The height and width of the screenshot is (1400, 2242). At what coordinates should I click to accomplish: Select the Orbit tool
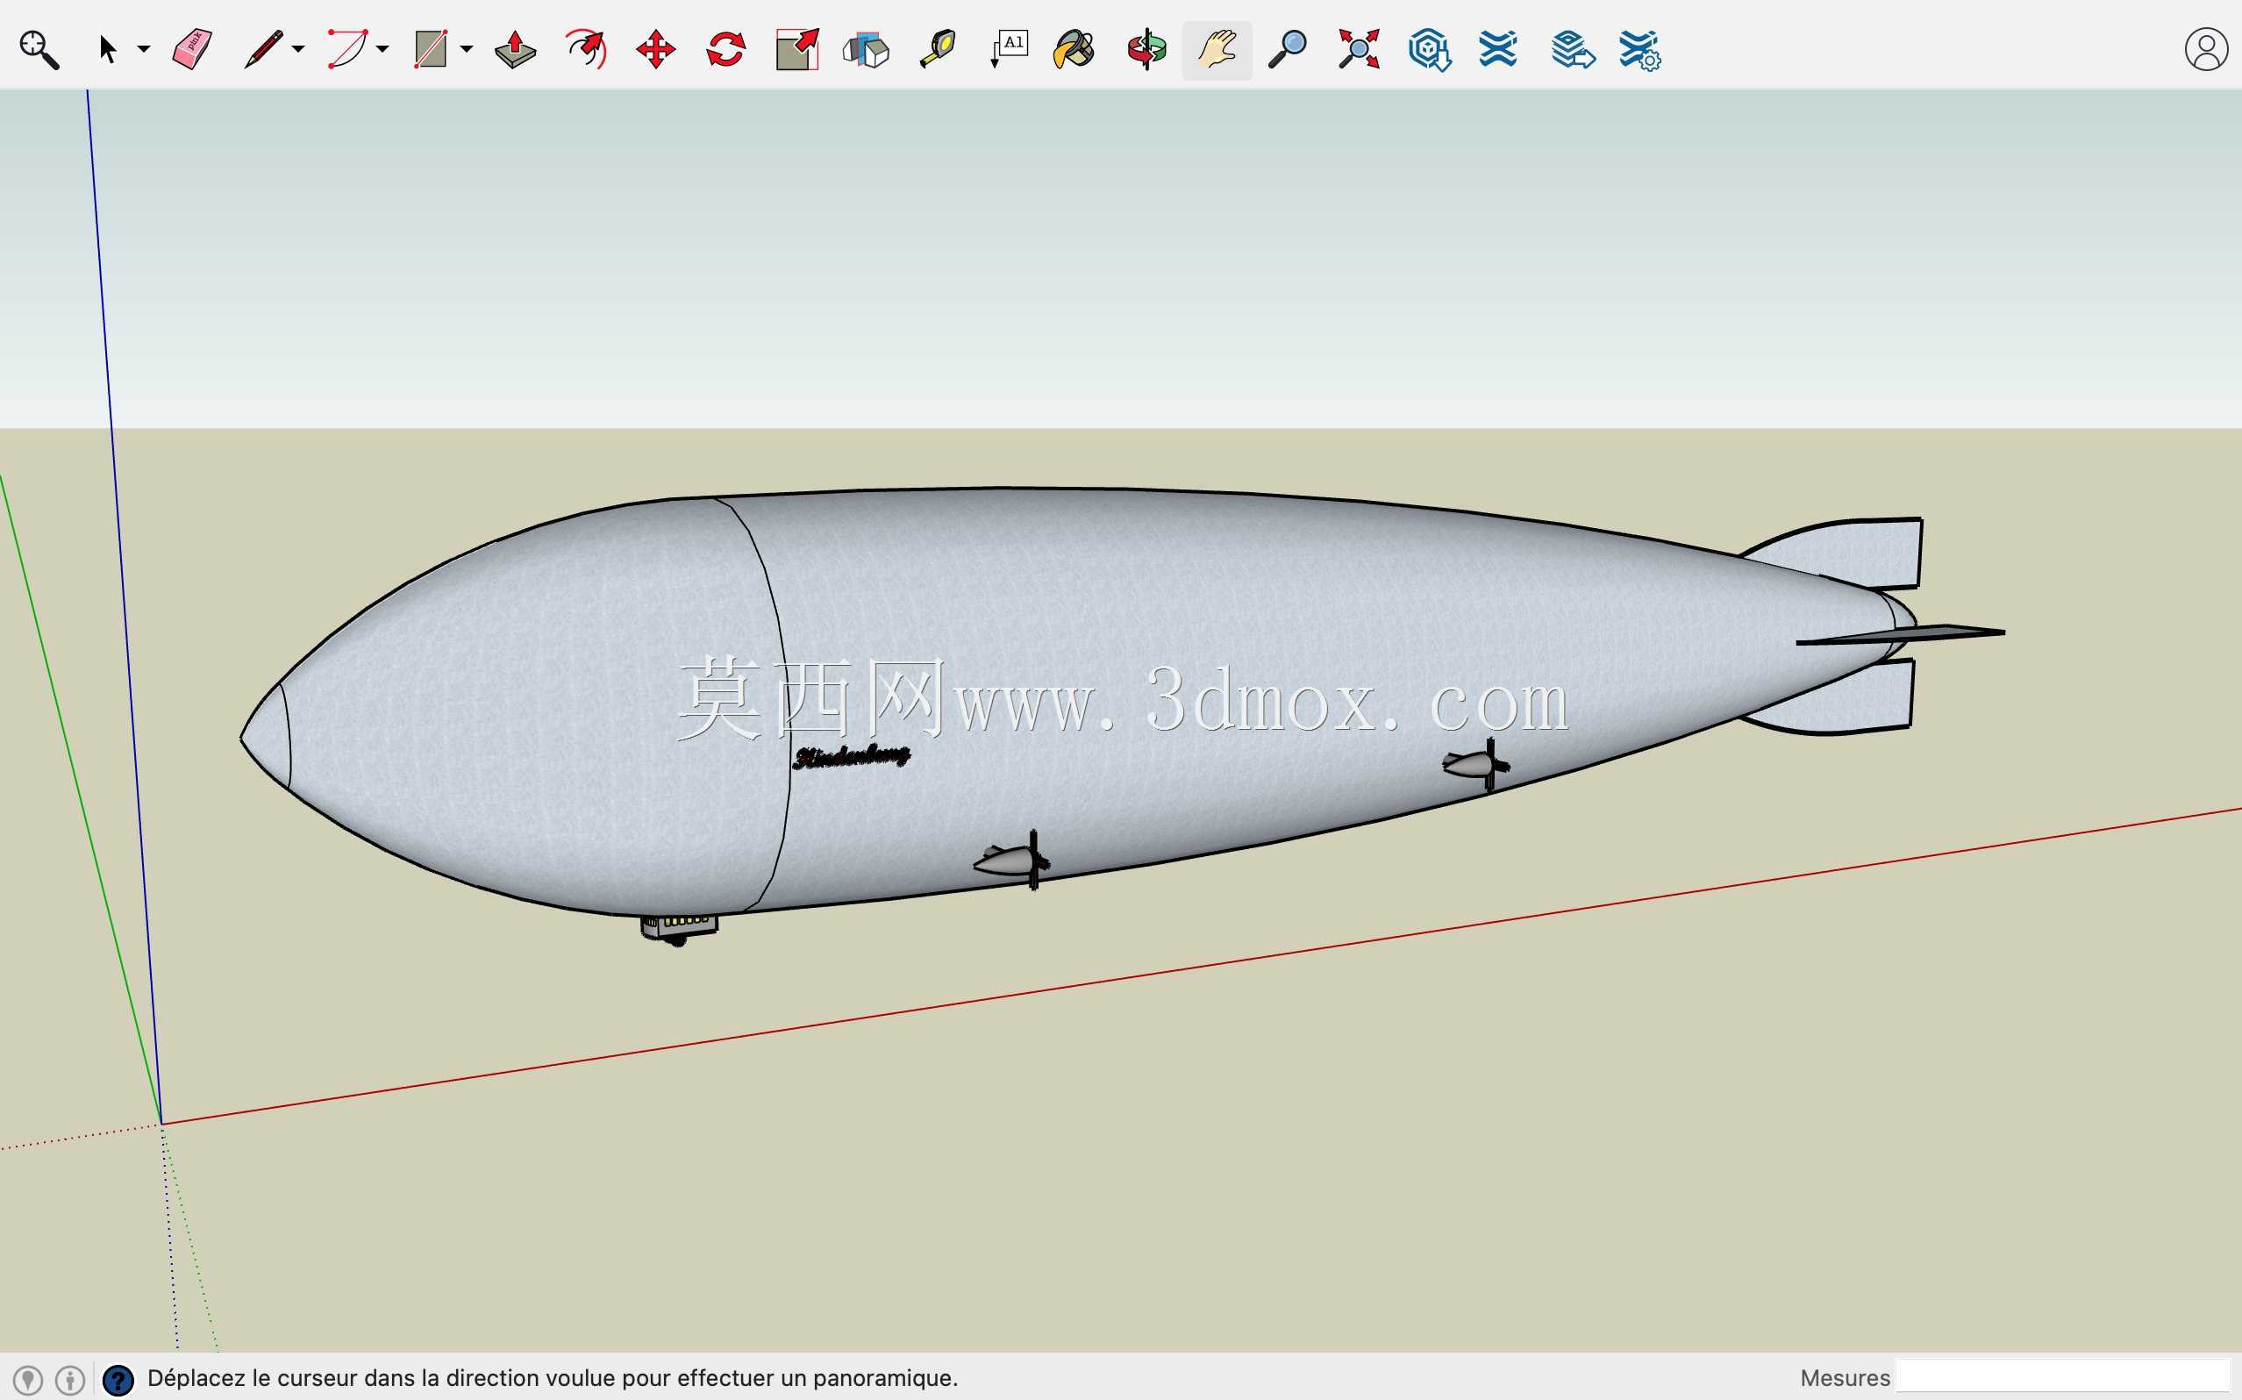coord(1147,50)
